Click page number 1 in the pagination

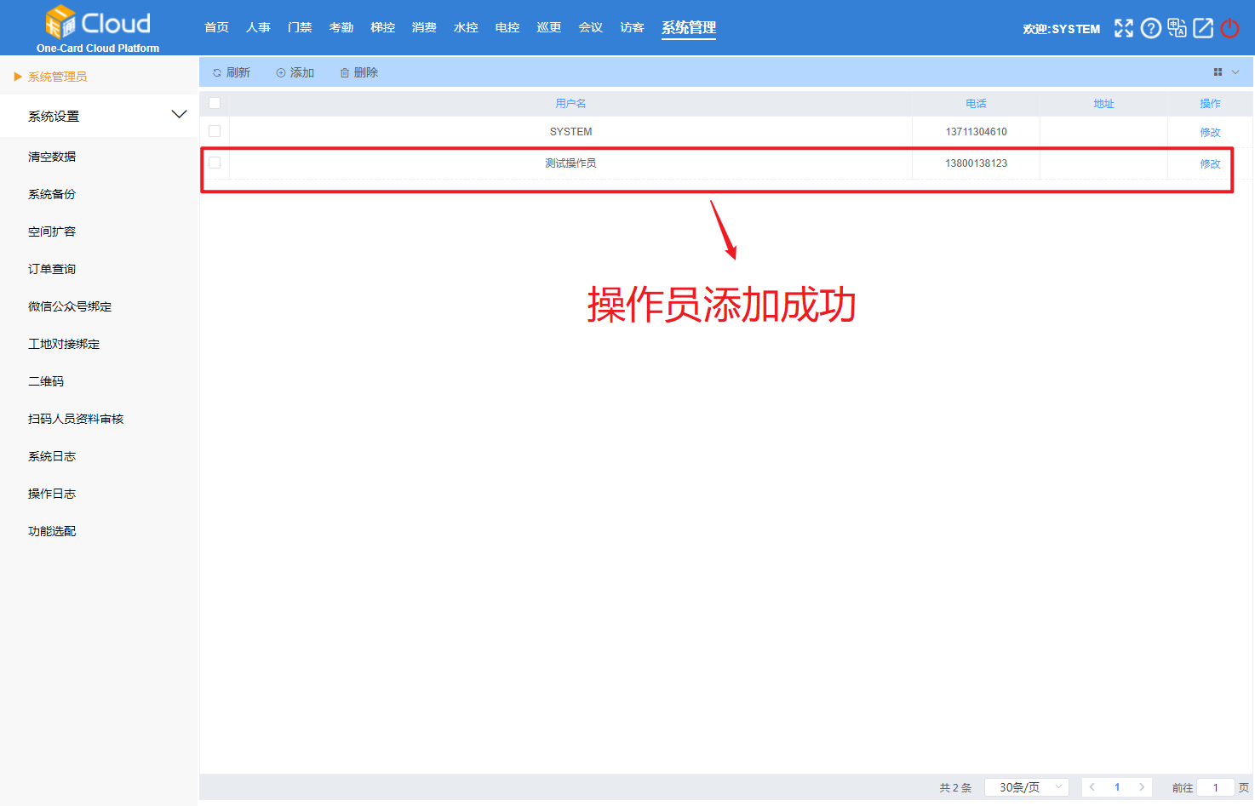click(x=1116, y=786)
